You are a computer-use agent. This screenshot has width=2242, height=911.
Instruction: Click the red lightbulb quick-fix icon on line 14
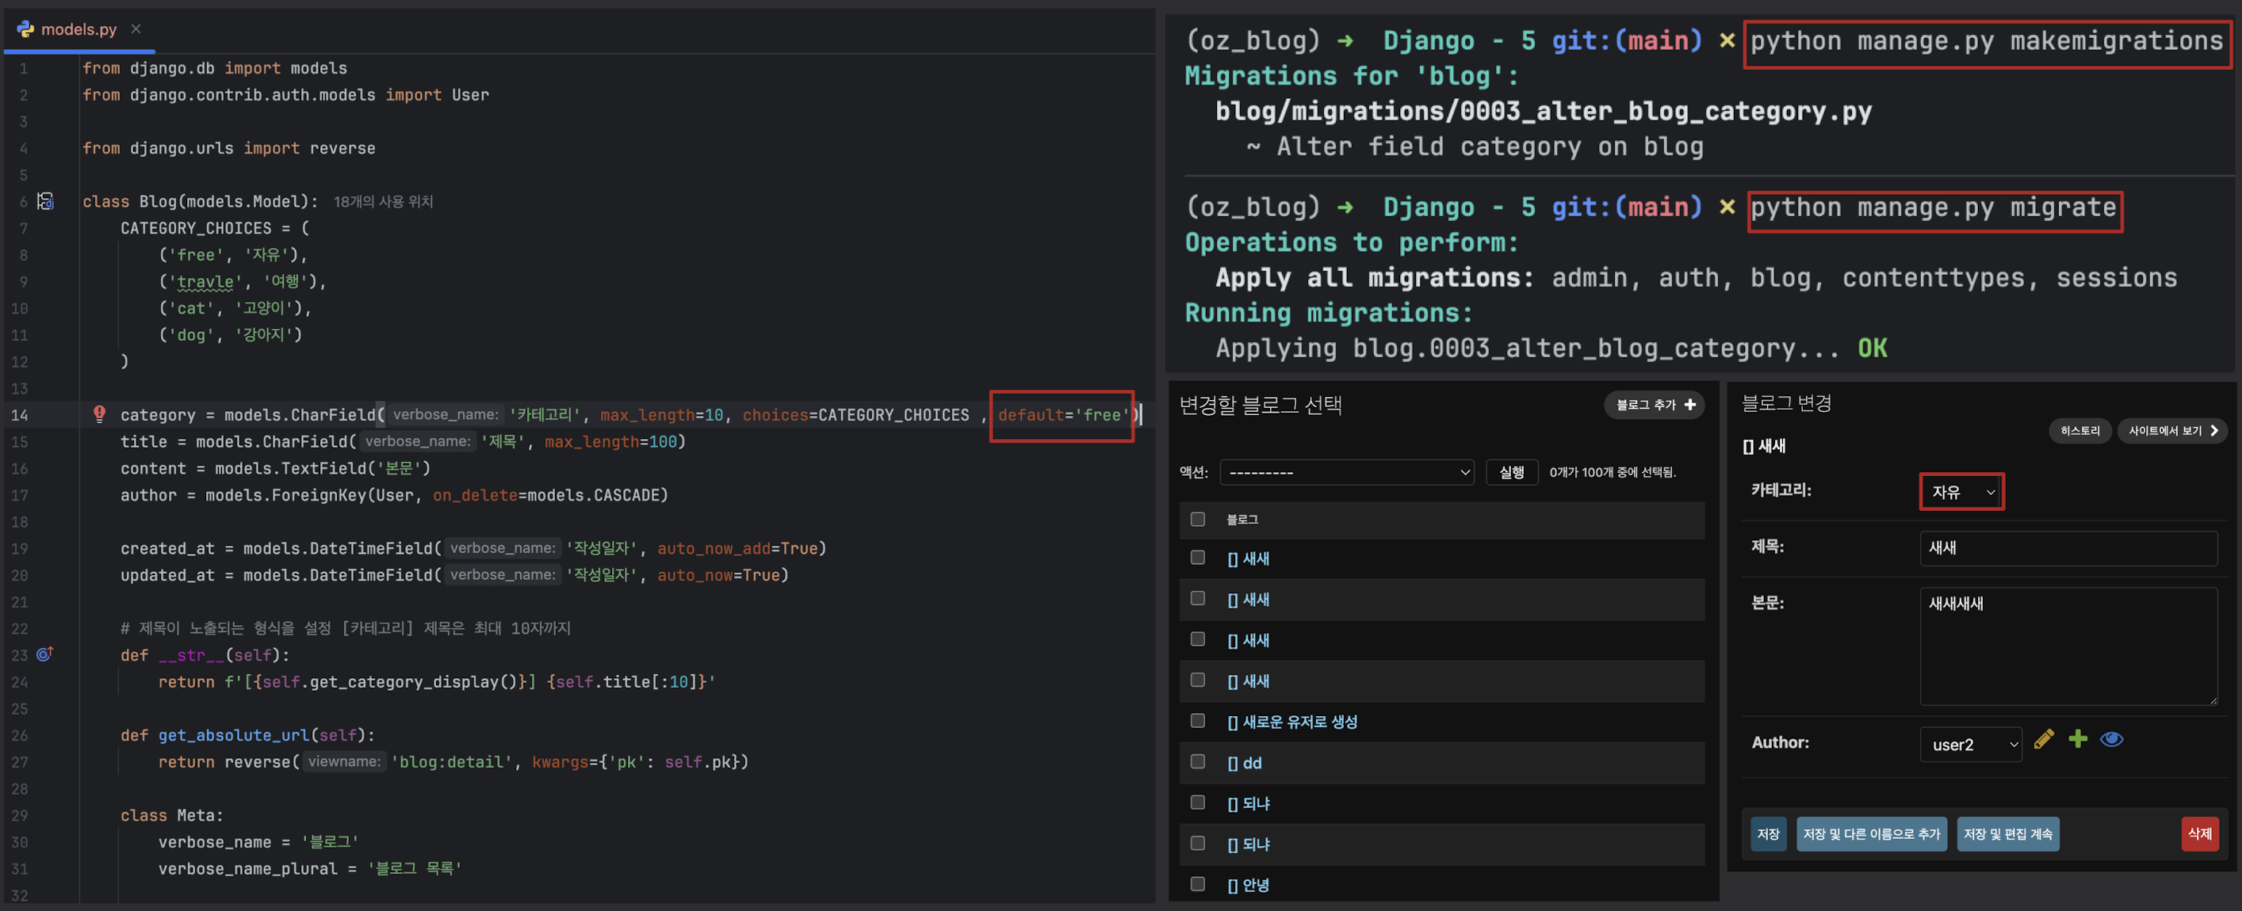(x=99, y=414)
